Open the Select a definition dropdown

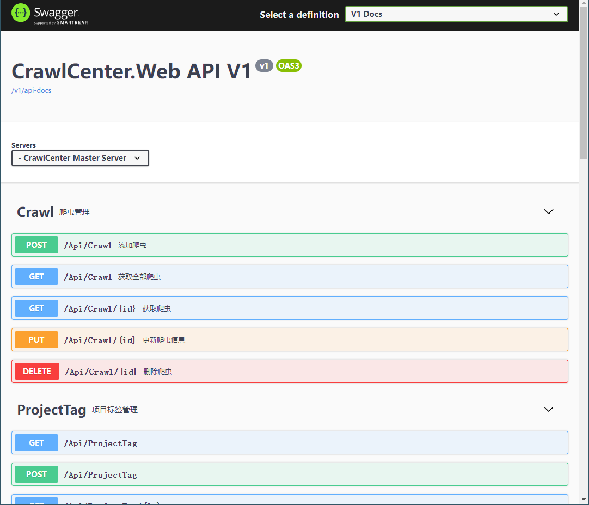coord(456,14)
